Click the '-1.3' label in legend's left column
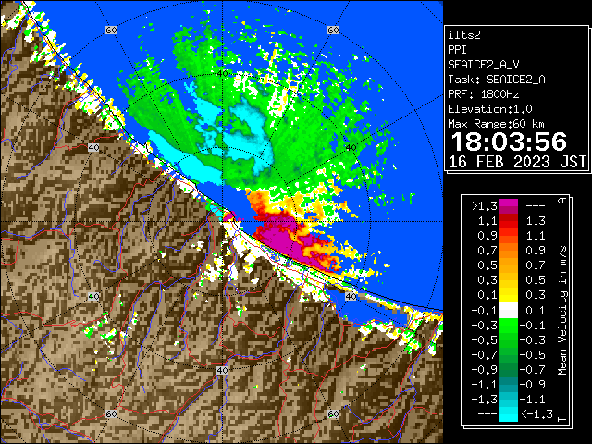Viewport: 592px width, 444px height. [x=485, y=400]
